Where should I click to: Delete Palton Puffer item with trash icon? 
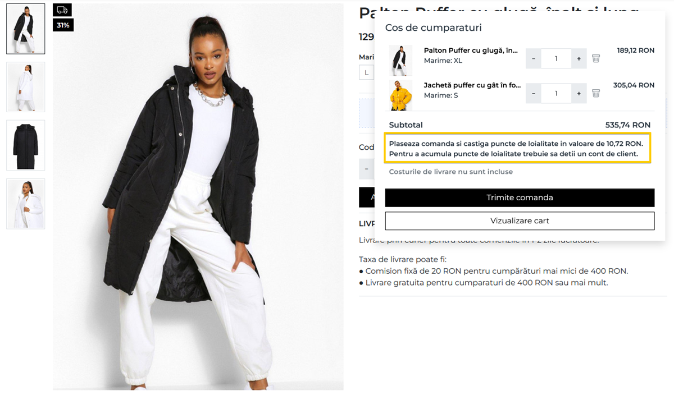click(x=596, y=58)
